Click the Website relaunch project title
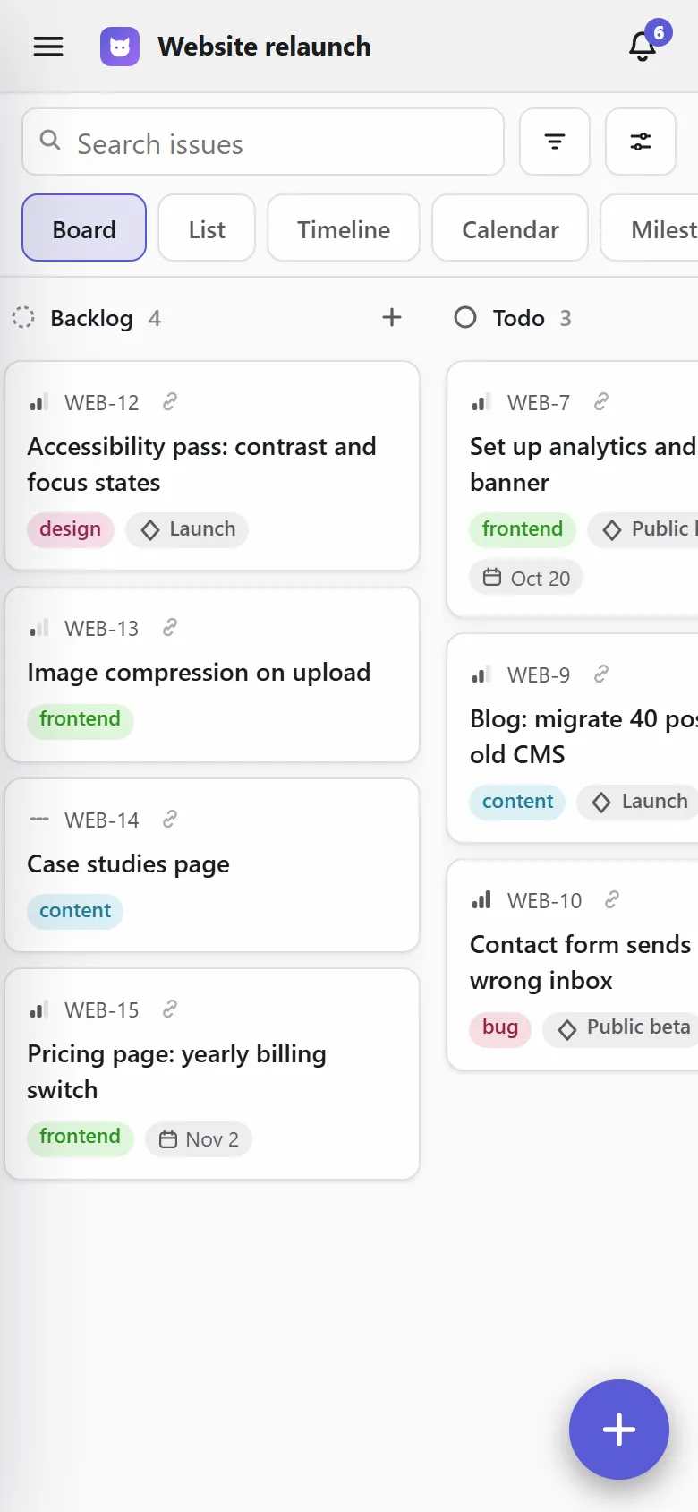This screenshot has width=698, height=1512. 264,47
